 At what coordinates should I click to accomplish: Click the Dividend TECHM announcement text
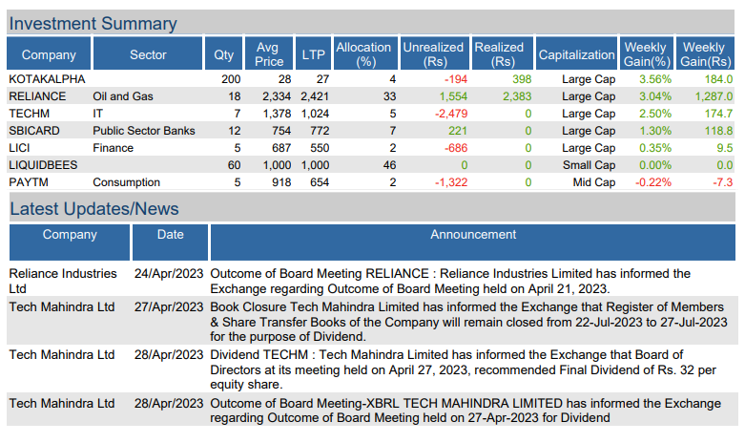[463, 369]
